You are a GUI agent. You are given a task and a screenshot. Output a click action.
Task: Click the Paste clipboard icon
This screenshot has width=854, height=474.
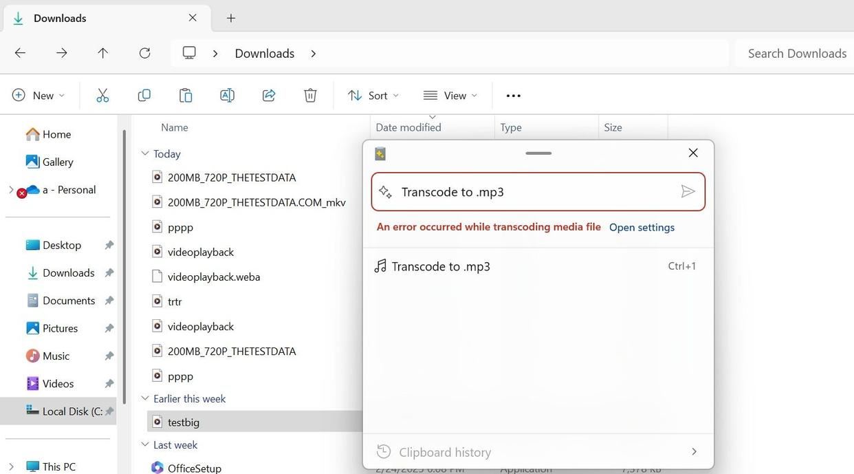[x=186, y=96]
